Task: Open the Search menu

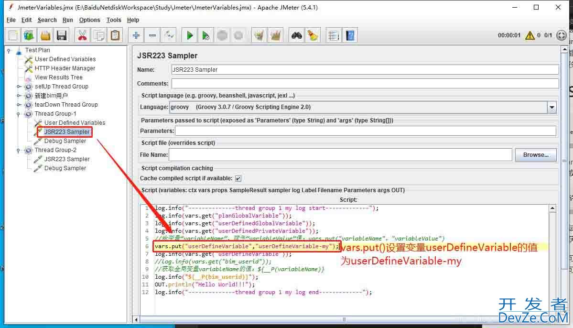Action: tap(47, 20)
